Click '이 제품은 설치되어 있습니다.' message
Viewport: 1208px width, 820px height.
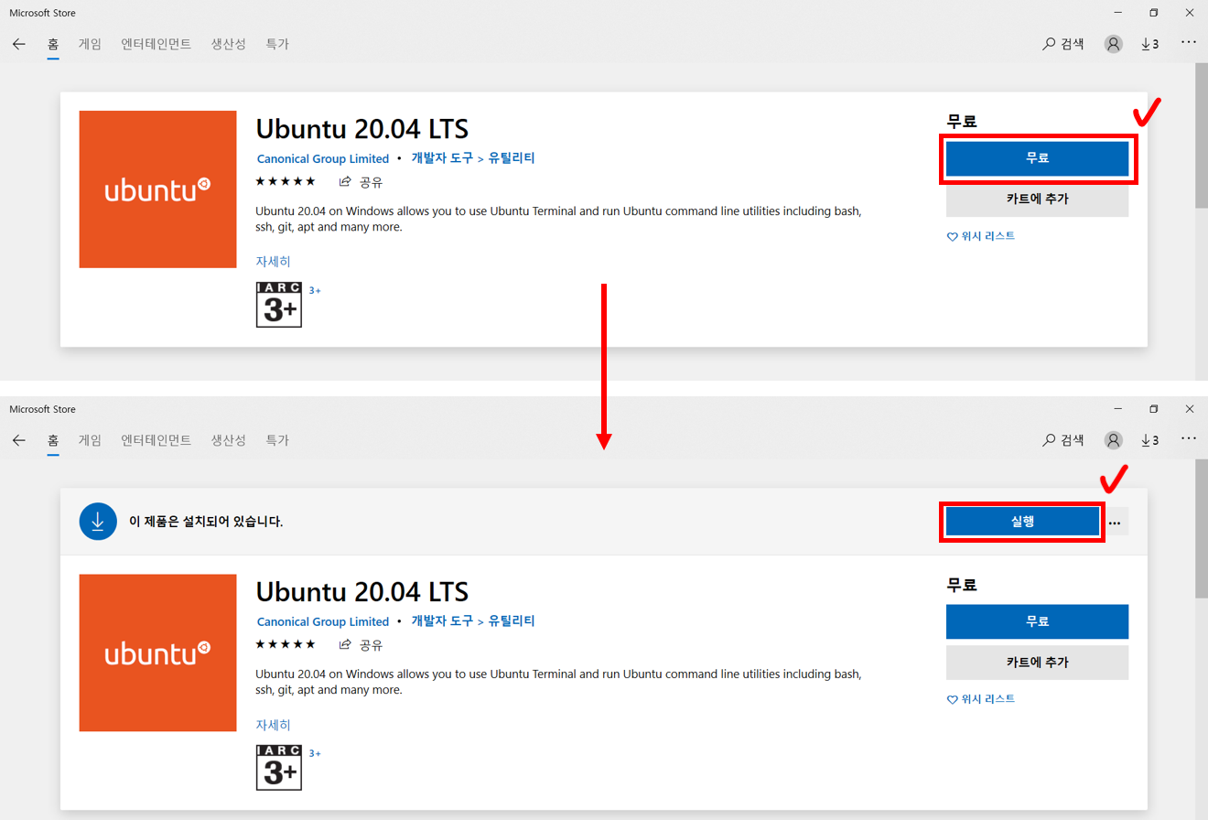pyautogui.click(x=205, y=522)
